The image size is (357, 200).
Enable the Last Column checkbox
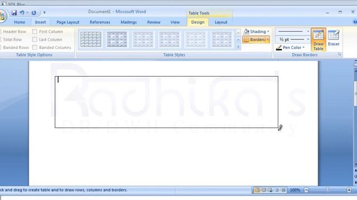pyautogui.click(x=35, y=39)
